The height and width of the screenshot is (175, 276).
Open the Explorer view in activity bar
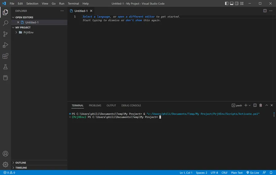click(5, 12)
